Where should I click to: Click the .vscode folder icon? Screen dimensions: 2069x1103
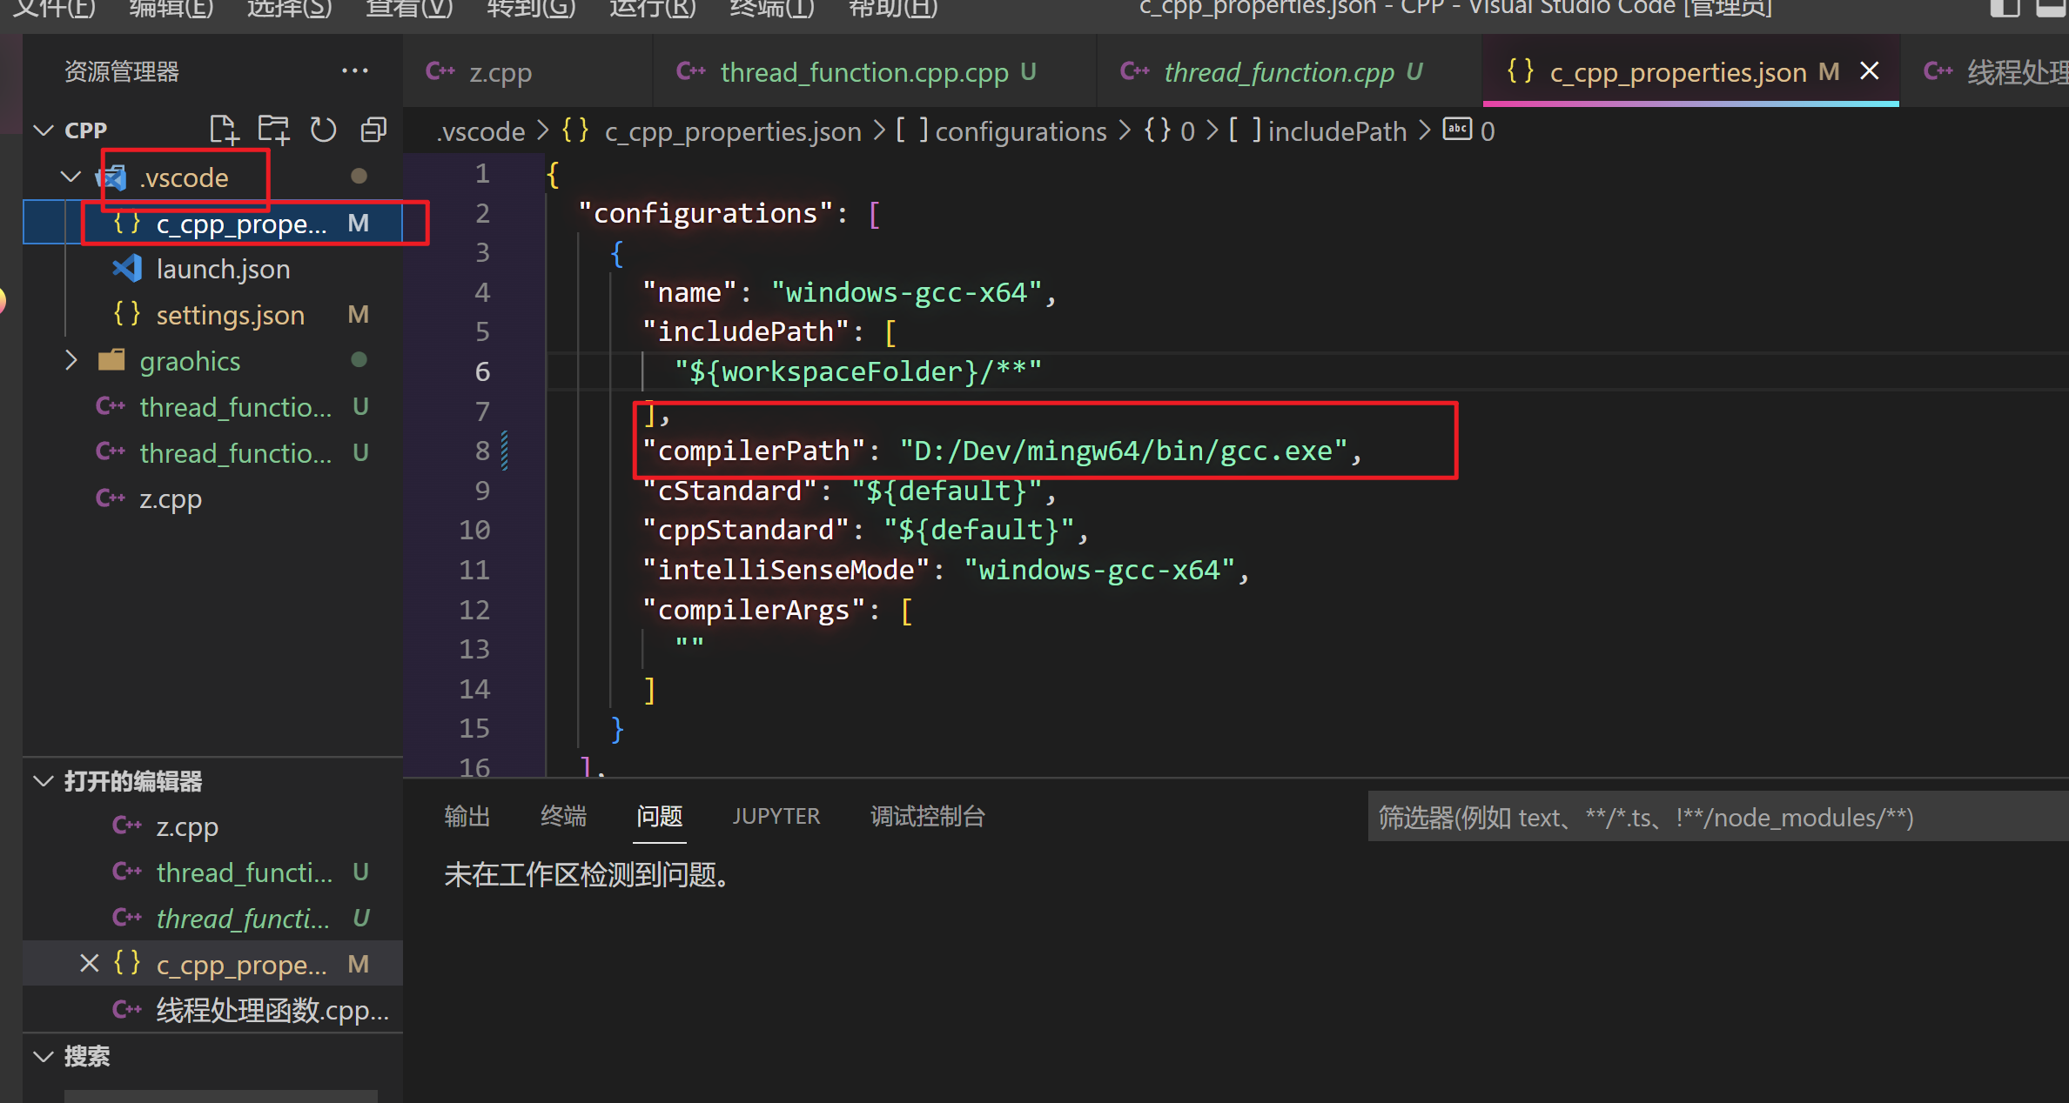coord(111,177)
